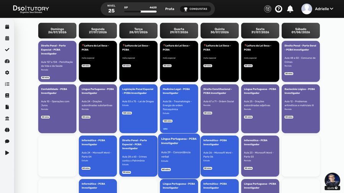Open Direito Constitucional Ordem Social card
The image size is (344, 193).
click(220, 109)
